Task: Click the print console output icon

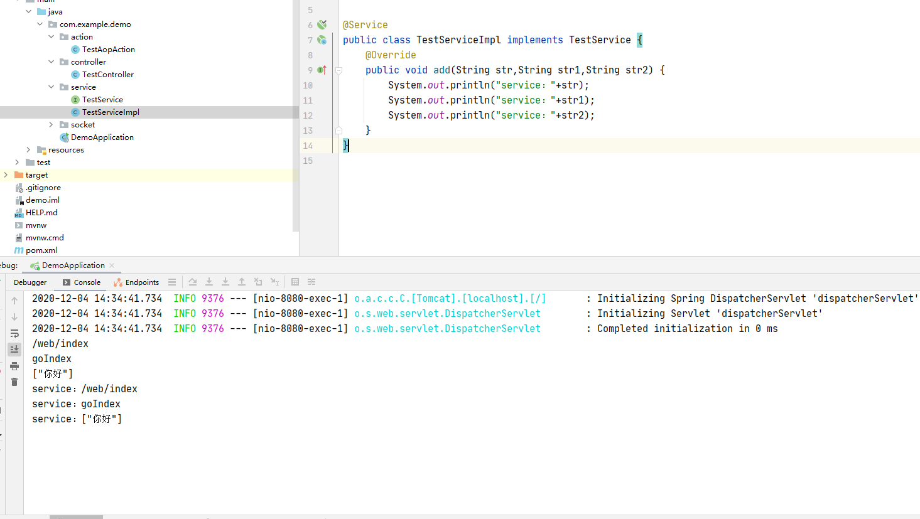Action: 14,366
